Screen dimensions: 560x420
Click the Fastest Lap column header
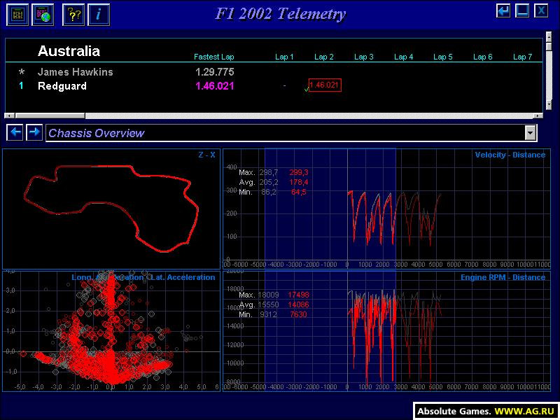coord(214,57)
